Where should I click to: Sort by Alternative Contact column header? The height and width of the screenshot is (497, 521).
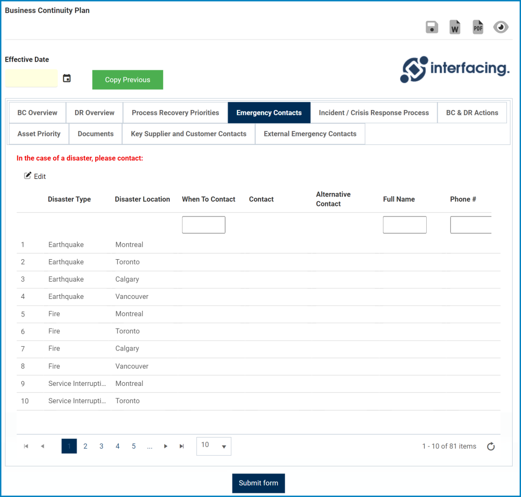333,199
